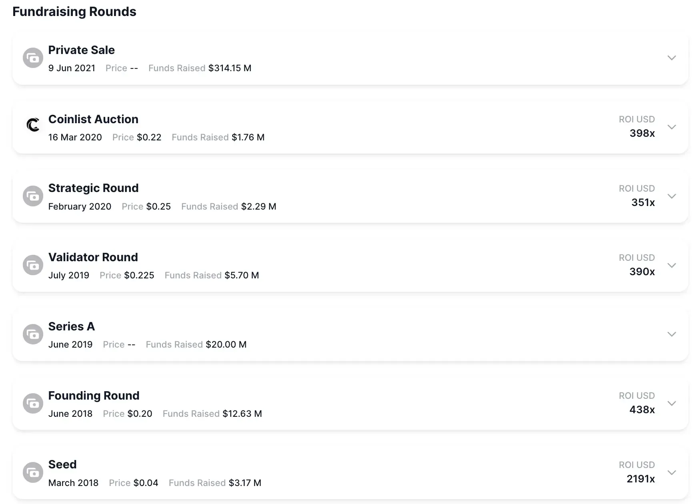Open the Coinlist Auction title
Image resolution: width=693 pixels, height=504 pixels.
(x=93, y=119)
